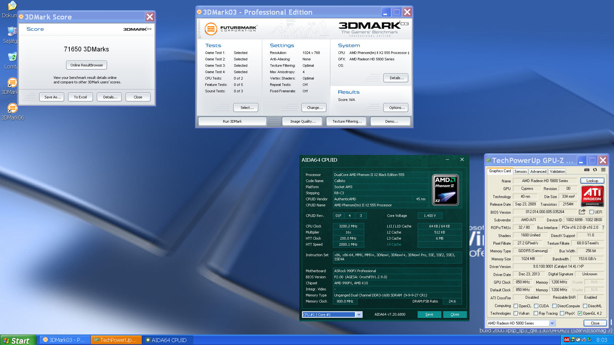Click the Close button in GPU-Z bottom
The height and width of the screenshot is (345, 614).
pos(595,323)
